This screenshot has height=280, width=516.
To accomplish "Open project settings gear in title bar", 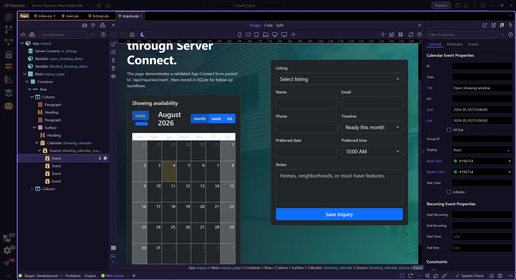I will (99, 5).
